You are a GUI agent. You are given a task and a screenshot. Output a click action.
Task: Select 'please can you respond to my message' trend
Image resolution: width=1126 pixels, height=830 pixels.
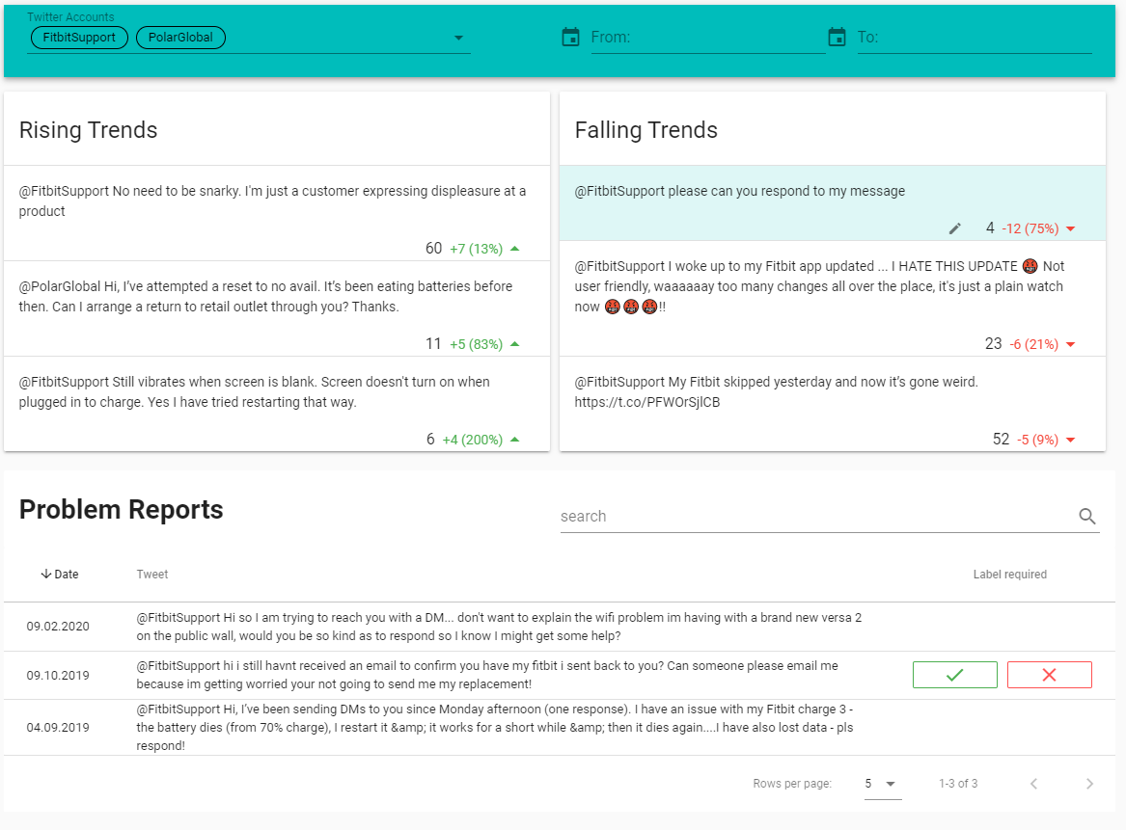pos(833,203)
